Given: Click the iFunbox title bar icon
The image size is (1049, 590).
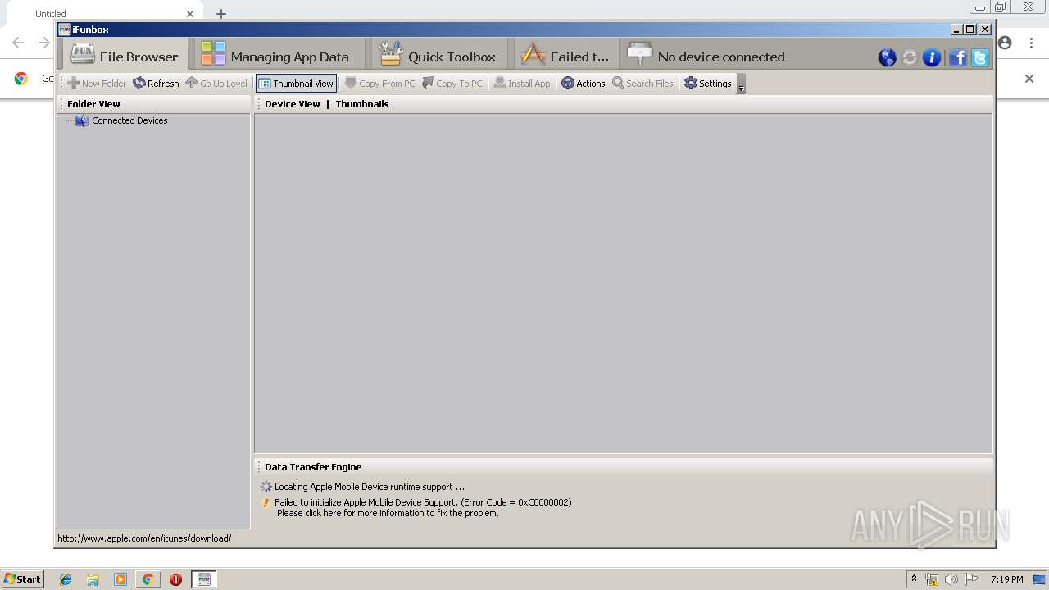Looking at the screenshot, I should tap(64, 29).
